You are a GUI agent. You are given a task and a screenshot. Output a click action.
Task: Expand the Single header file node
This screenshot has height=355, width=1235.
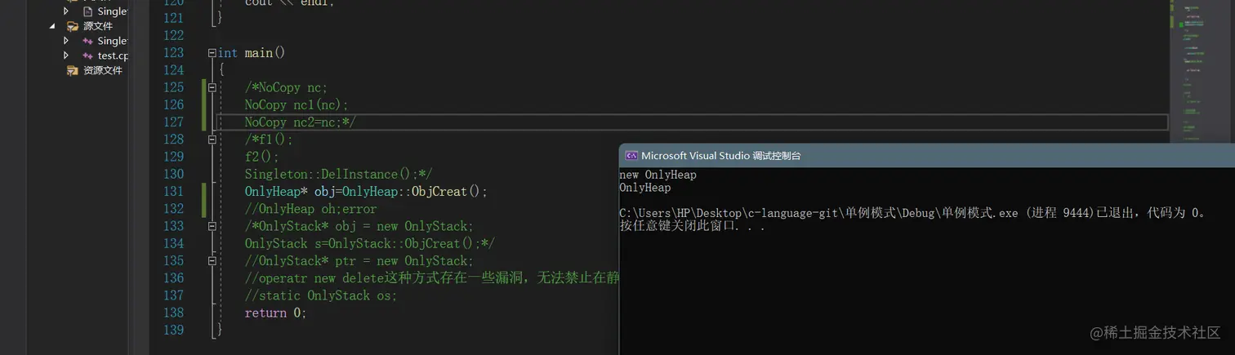point(66,11)
